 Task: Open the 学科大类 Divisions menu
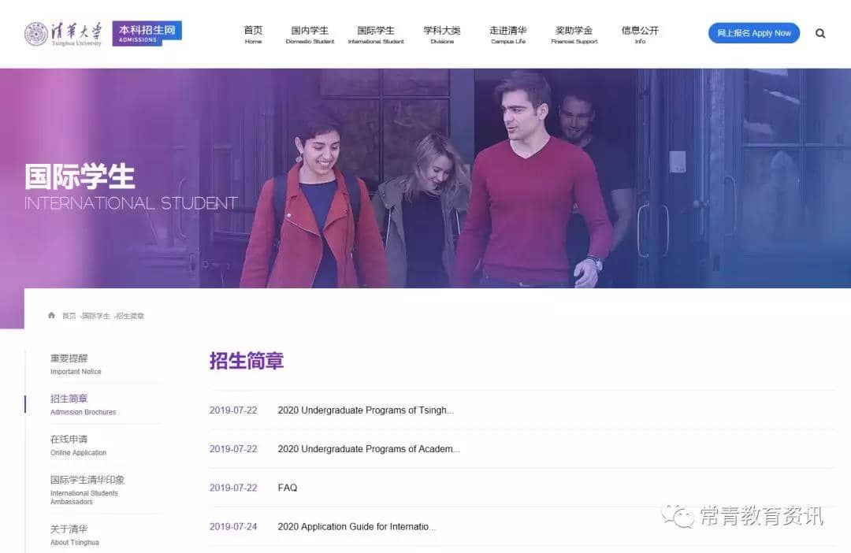(x=442, y=35)
